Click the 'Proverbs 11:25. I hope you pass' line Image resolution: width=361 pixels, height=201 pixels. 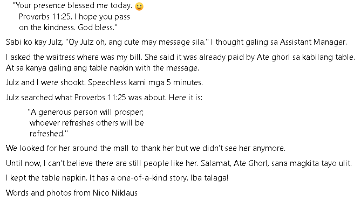click(74, 17)
